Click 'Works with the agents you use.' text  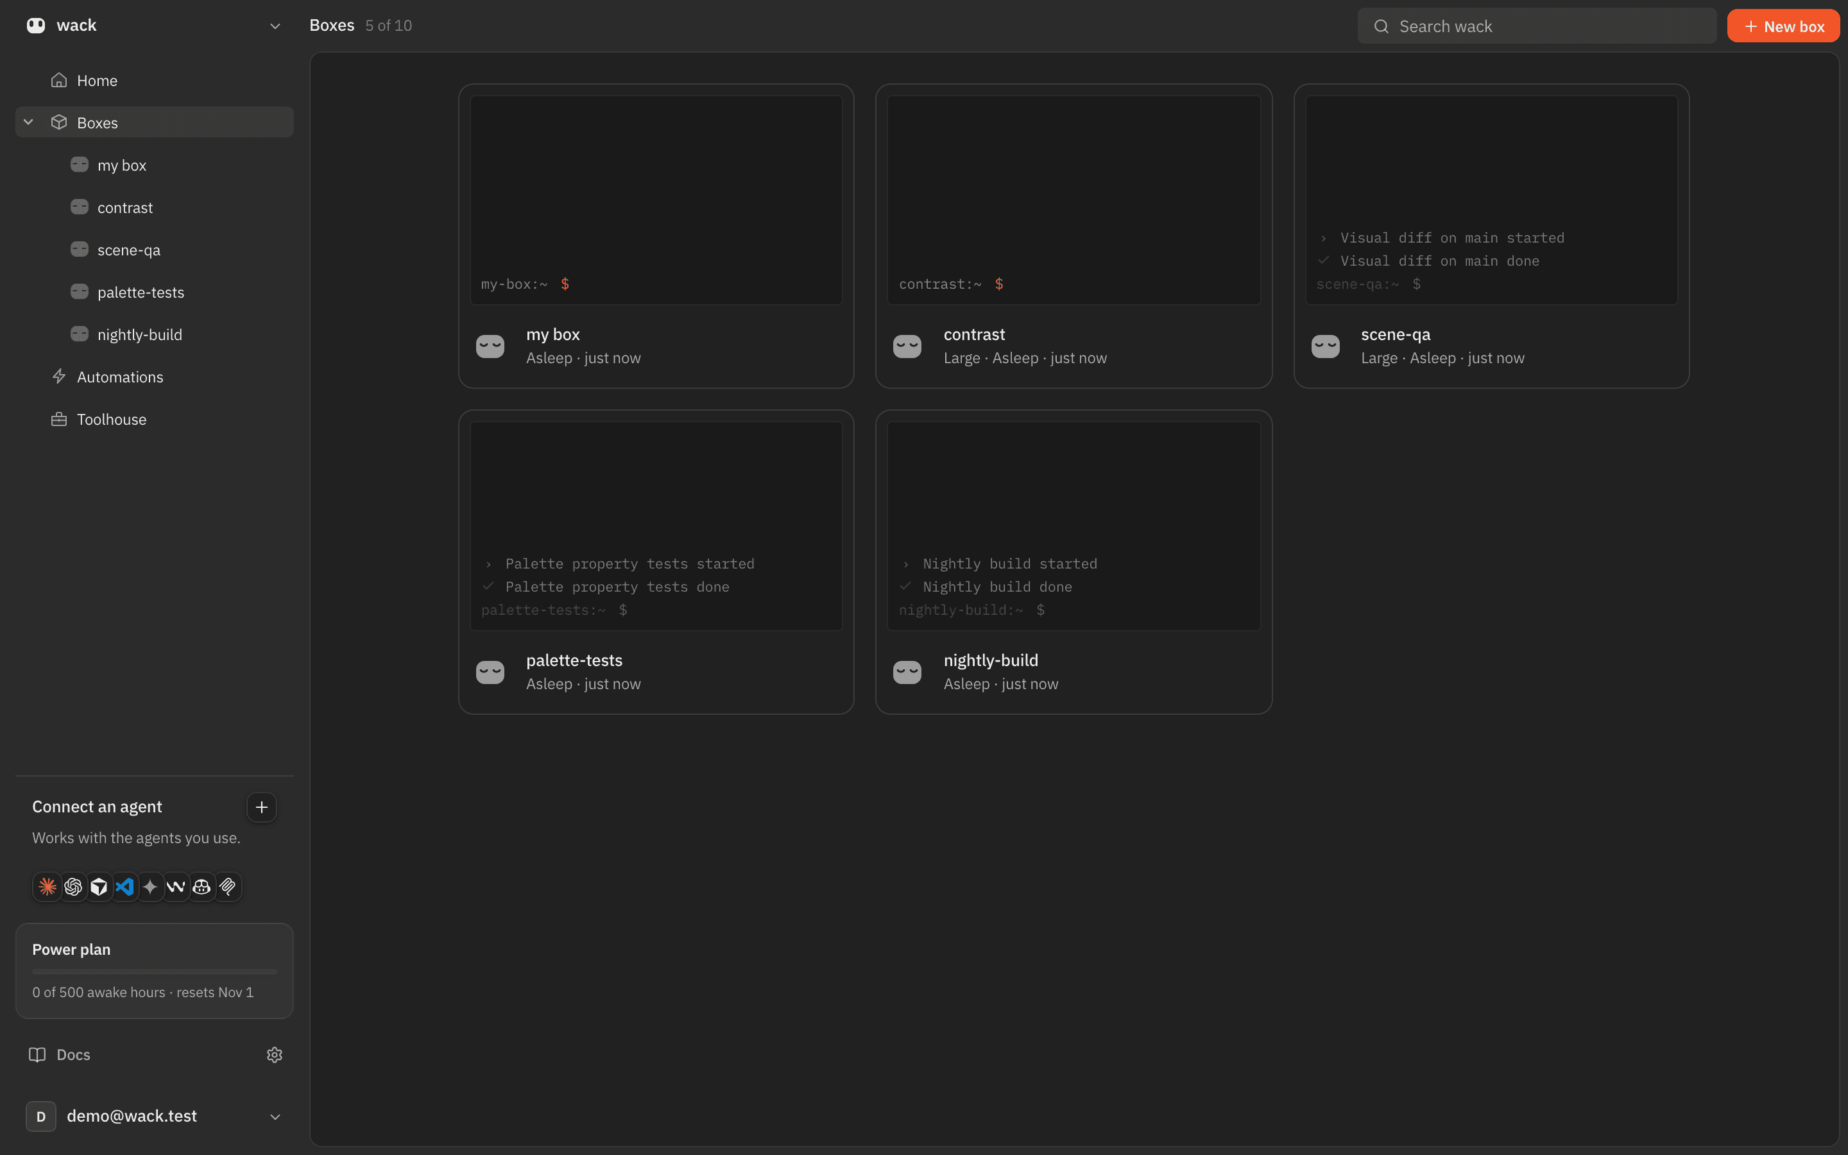point(136,838)
